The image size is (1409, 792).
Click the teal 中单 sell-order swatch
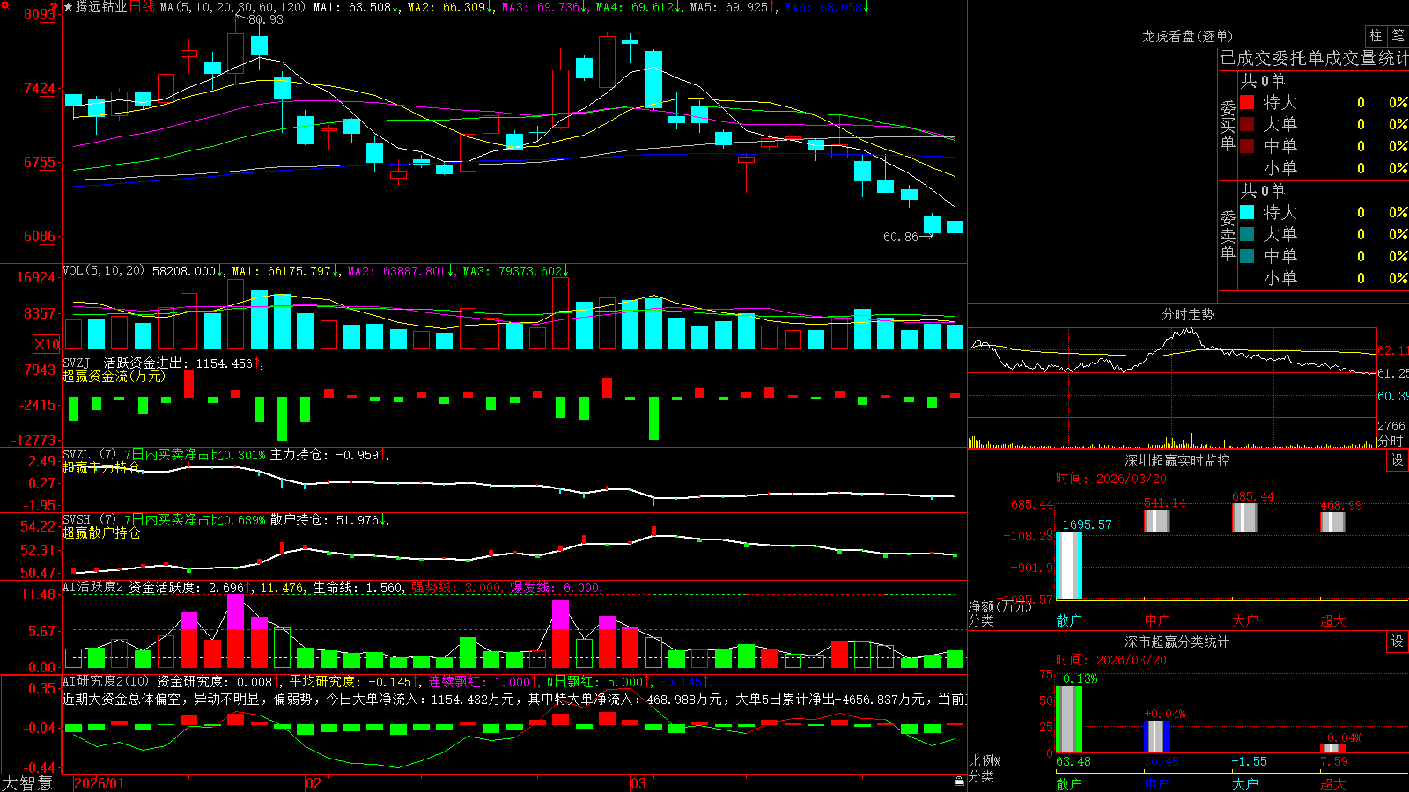1247,256
